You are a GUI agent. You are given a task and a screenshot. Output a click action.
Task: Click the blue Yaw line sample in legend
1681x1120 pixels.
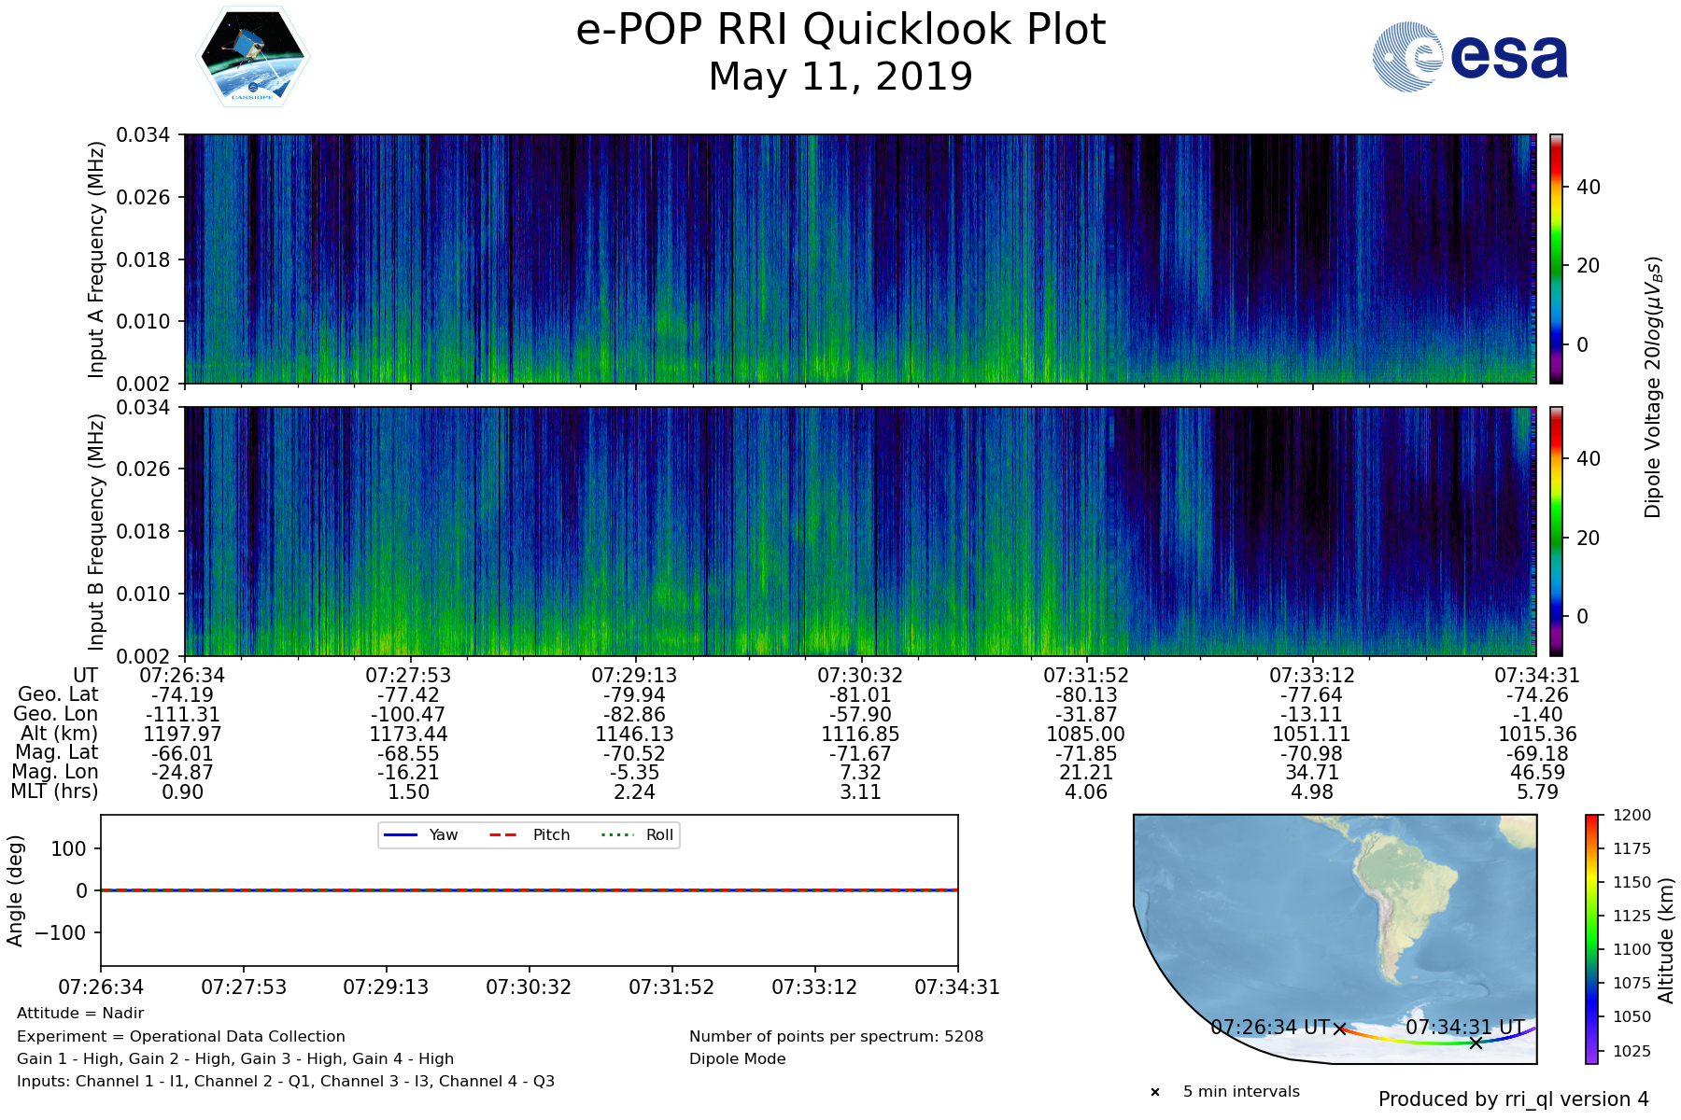click(400, 834)
